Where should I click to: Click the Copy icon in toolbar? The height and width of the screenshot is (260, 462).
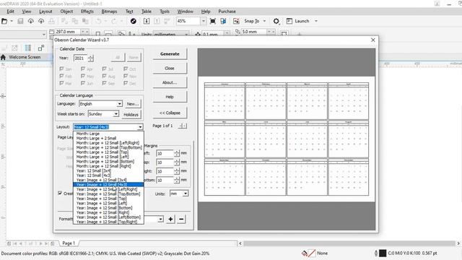75,21
